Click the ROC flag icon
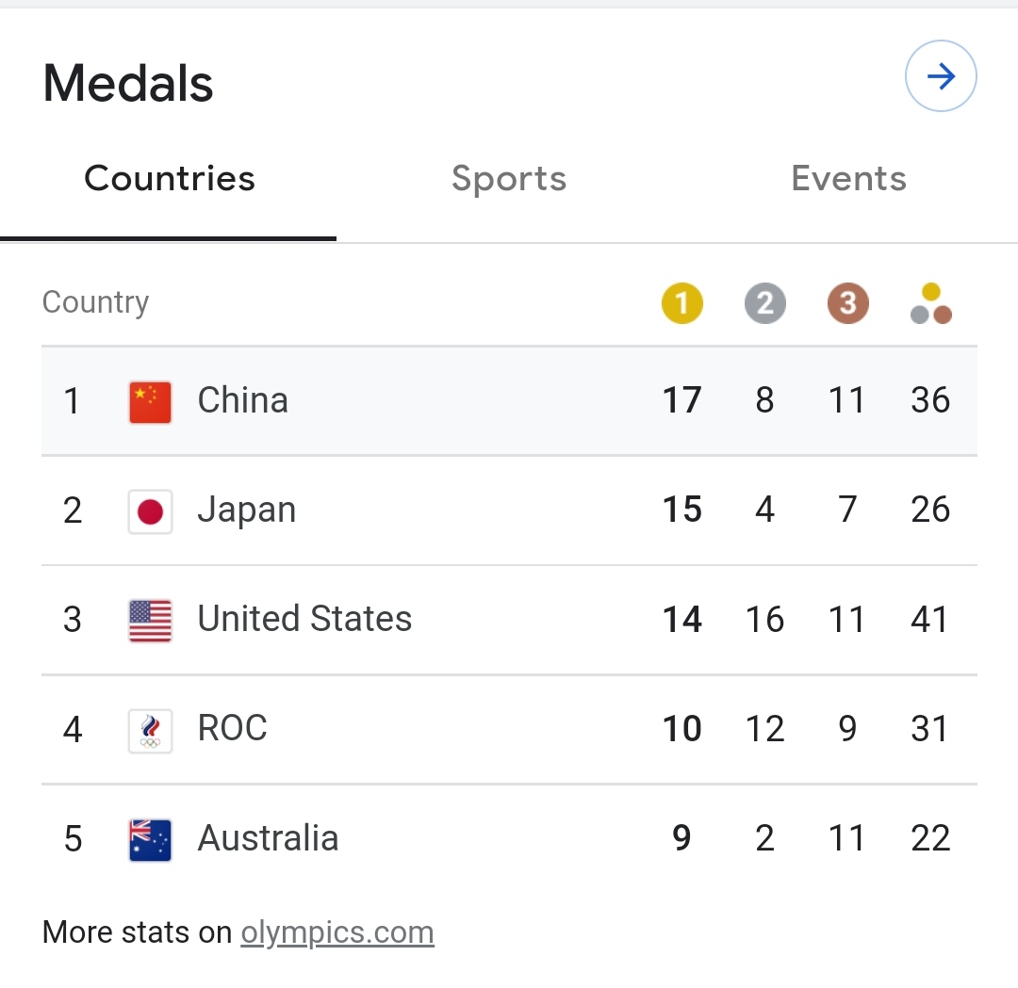 coord(150,730)
